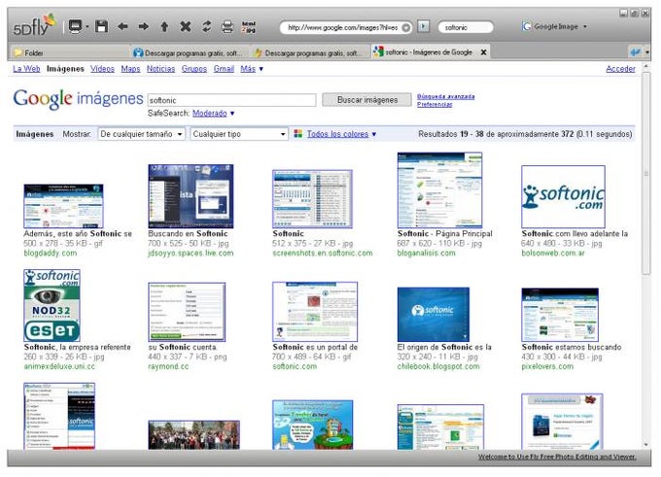Image resolution: width=661 pixels, height=477 pixels.
Task: Go back with the left arrow icon
Action: tap(122, 26)
